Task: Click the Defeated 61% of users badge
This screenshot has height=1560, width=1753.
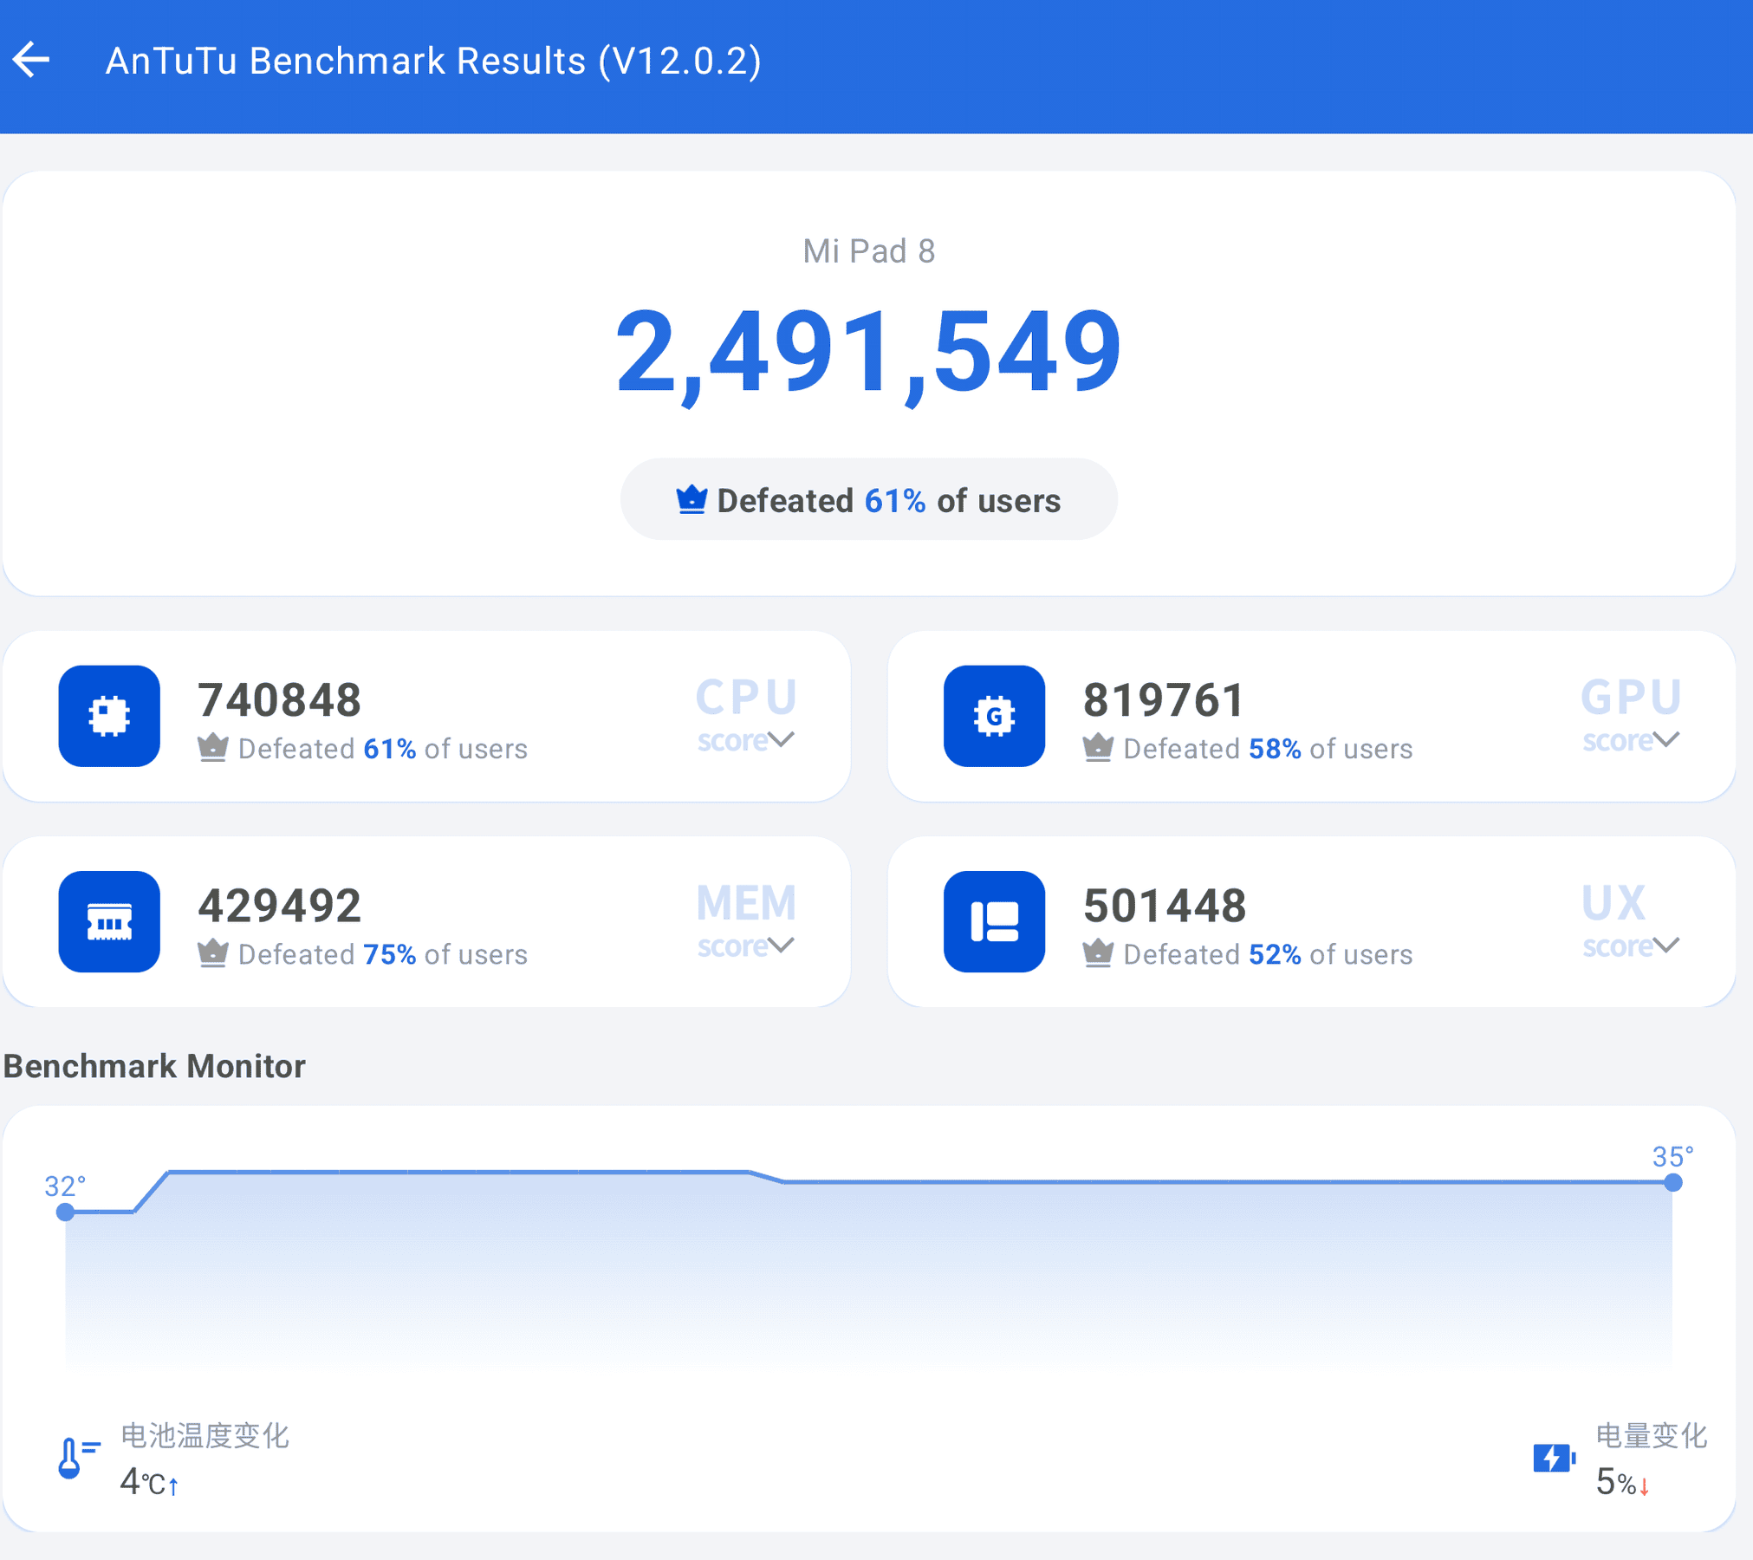Action: (x=868, y=499)
